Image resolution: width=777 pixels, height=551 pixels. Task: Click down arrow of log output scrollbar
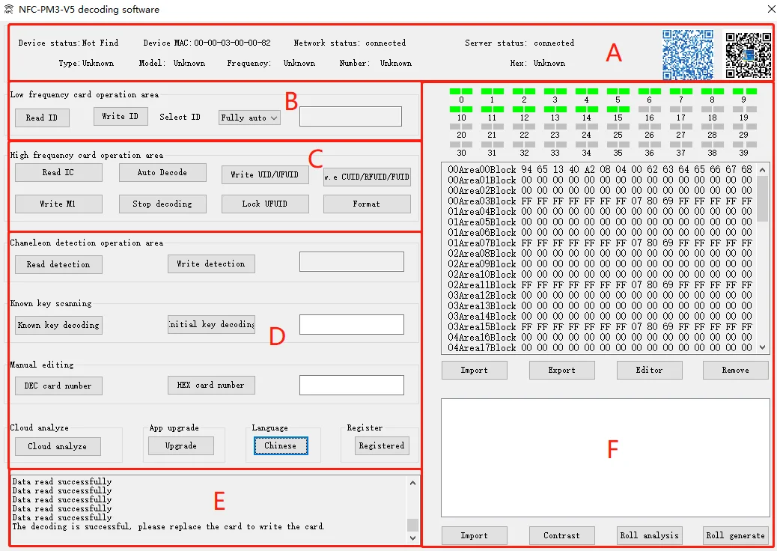click(x=412, y=538)
